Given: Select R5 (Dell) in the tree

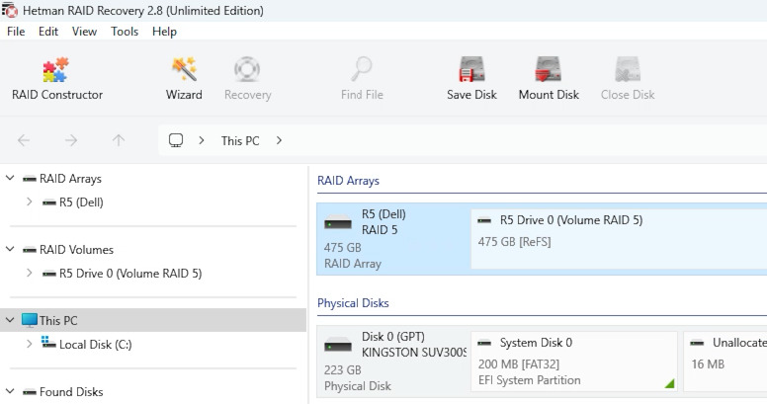Looking at the screenshot, I should coord(81,202).
